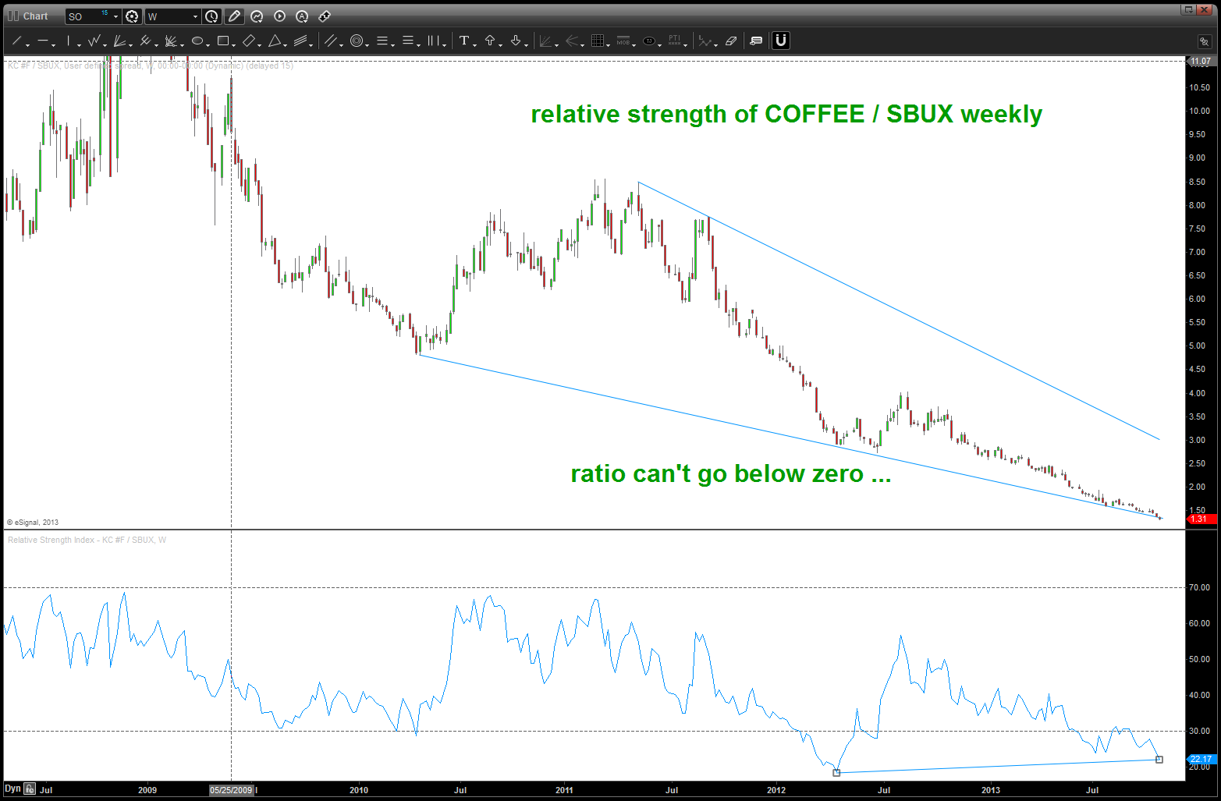Open the comment note tool

(756, 41)
